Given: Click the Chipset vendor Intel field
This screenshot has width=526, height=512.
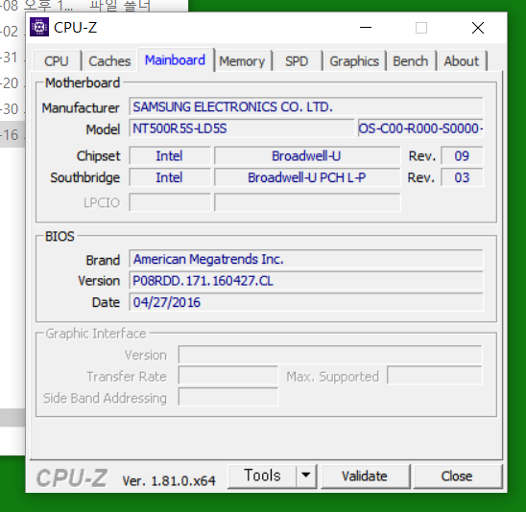Looking at the screenshot, I should pos(170,156).
